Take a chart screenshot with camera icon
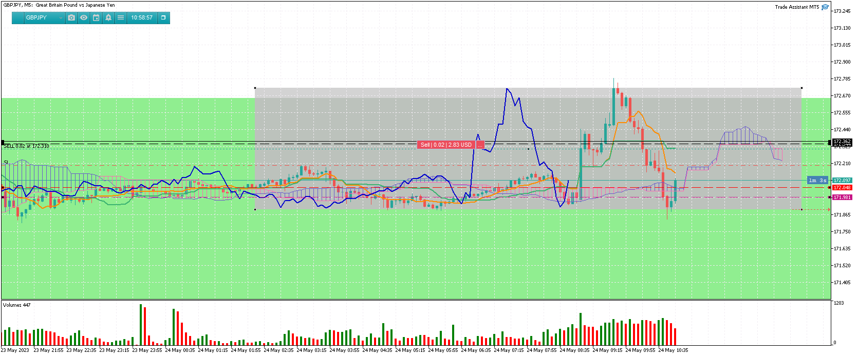This screenshot has width=858, height=356. pos(71,17)
